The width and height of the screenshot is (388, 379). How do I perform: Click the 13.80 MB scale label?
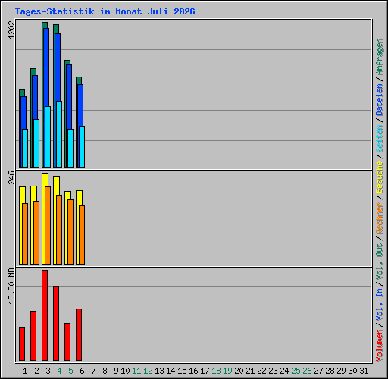pyautogui.click(x=11, y=287)
